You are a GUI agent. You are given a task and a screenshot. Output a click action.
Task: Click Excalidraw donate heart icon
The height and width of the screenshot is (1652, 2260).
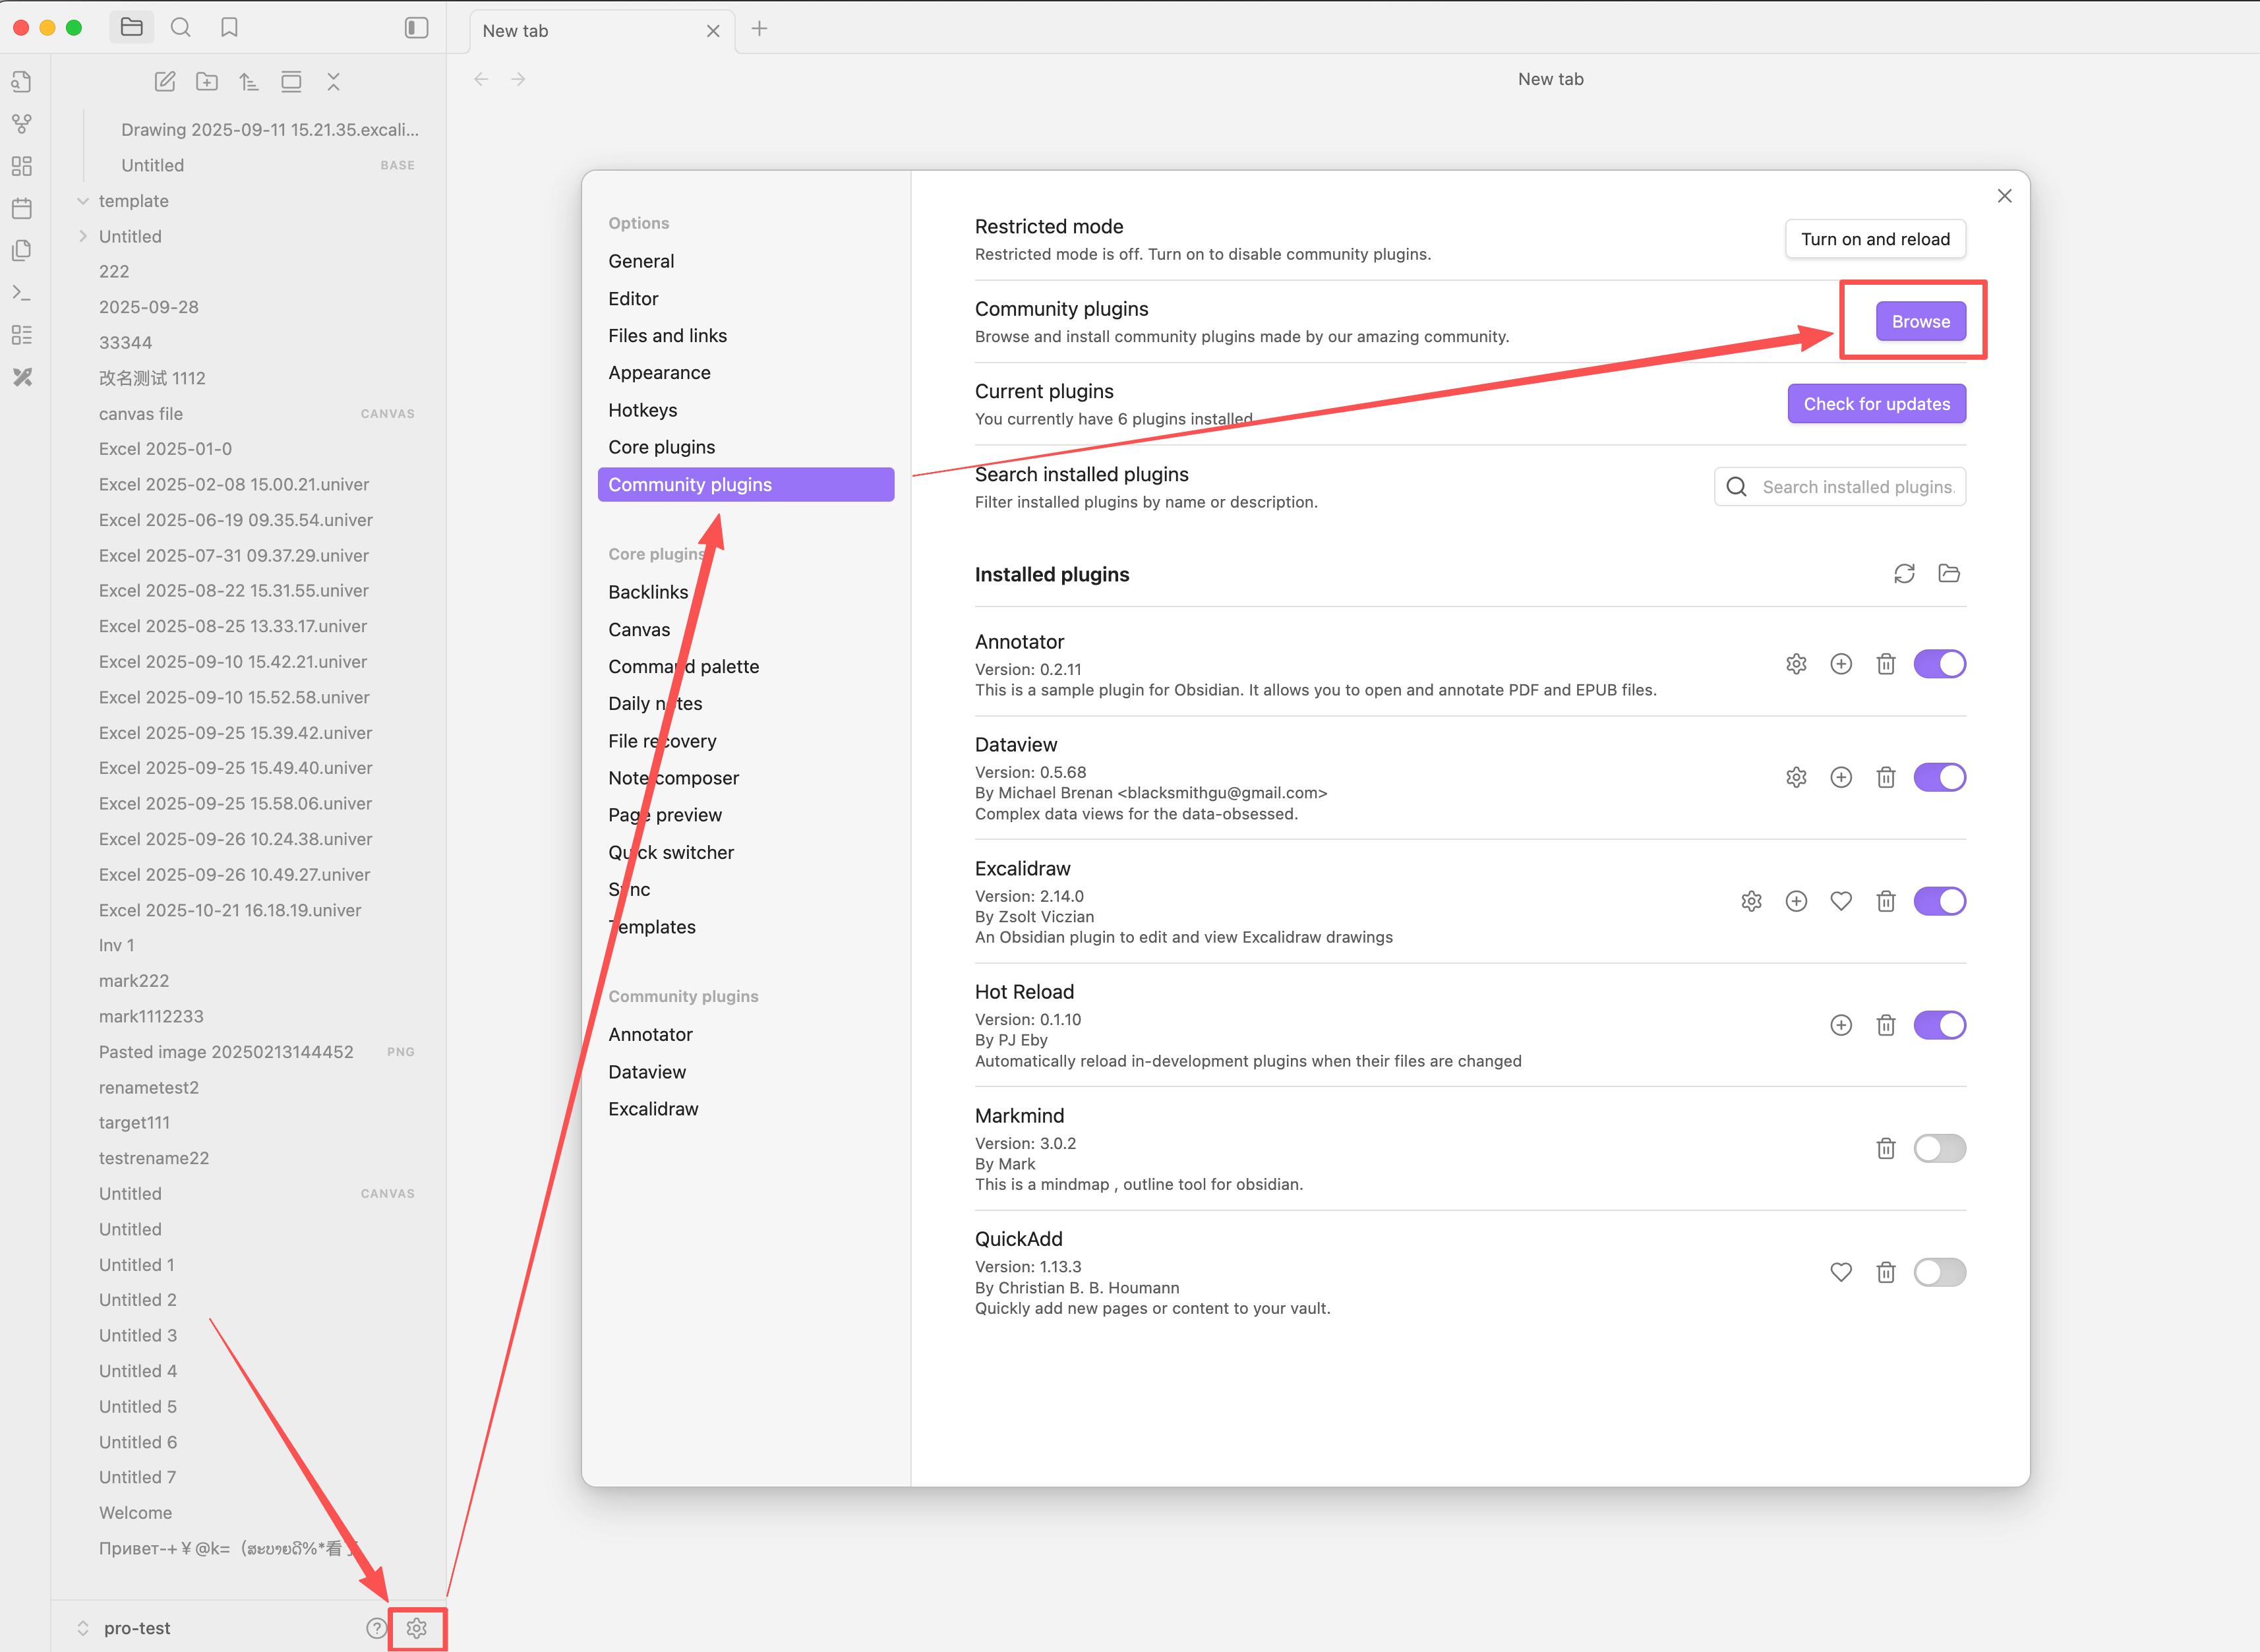pyautogui.click(x=1841, y=901)
